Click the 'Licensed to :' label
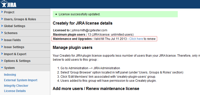Screen dimensions: 200x95 (62, 30)
